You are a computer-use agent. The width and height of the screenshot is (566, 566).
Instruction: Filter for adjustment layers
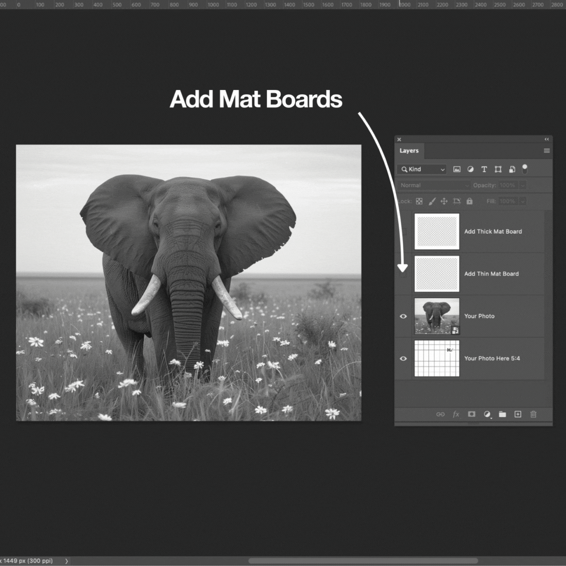click(x=470, y=169)
